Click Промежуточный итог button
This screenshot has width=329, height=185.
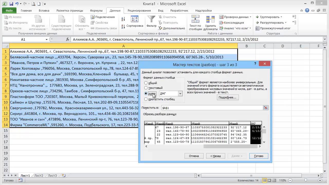273,28
